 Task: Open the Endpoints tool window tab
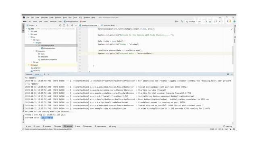87,126
